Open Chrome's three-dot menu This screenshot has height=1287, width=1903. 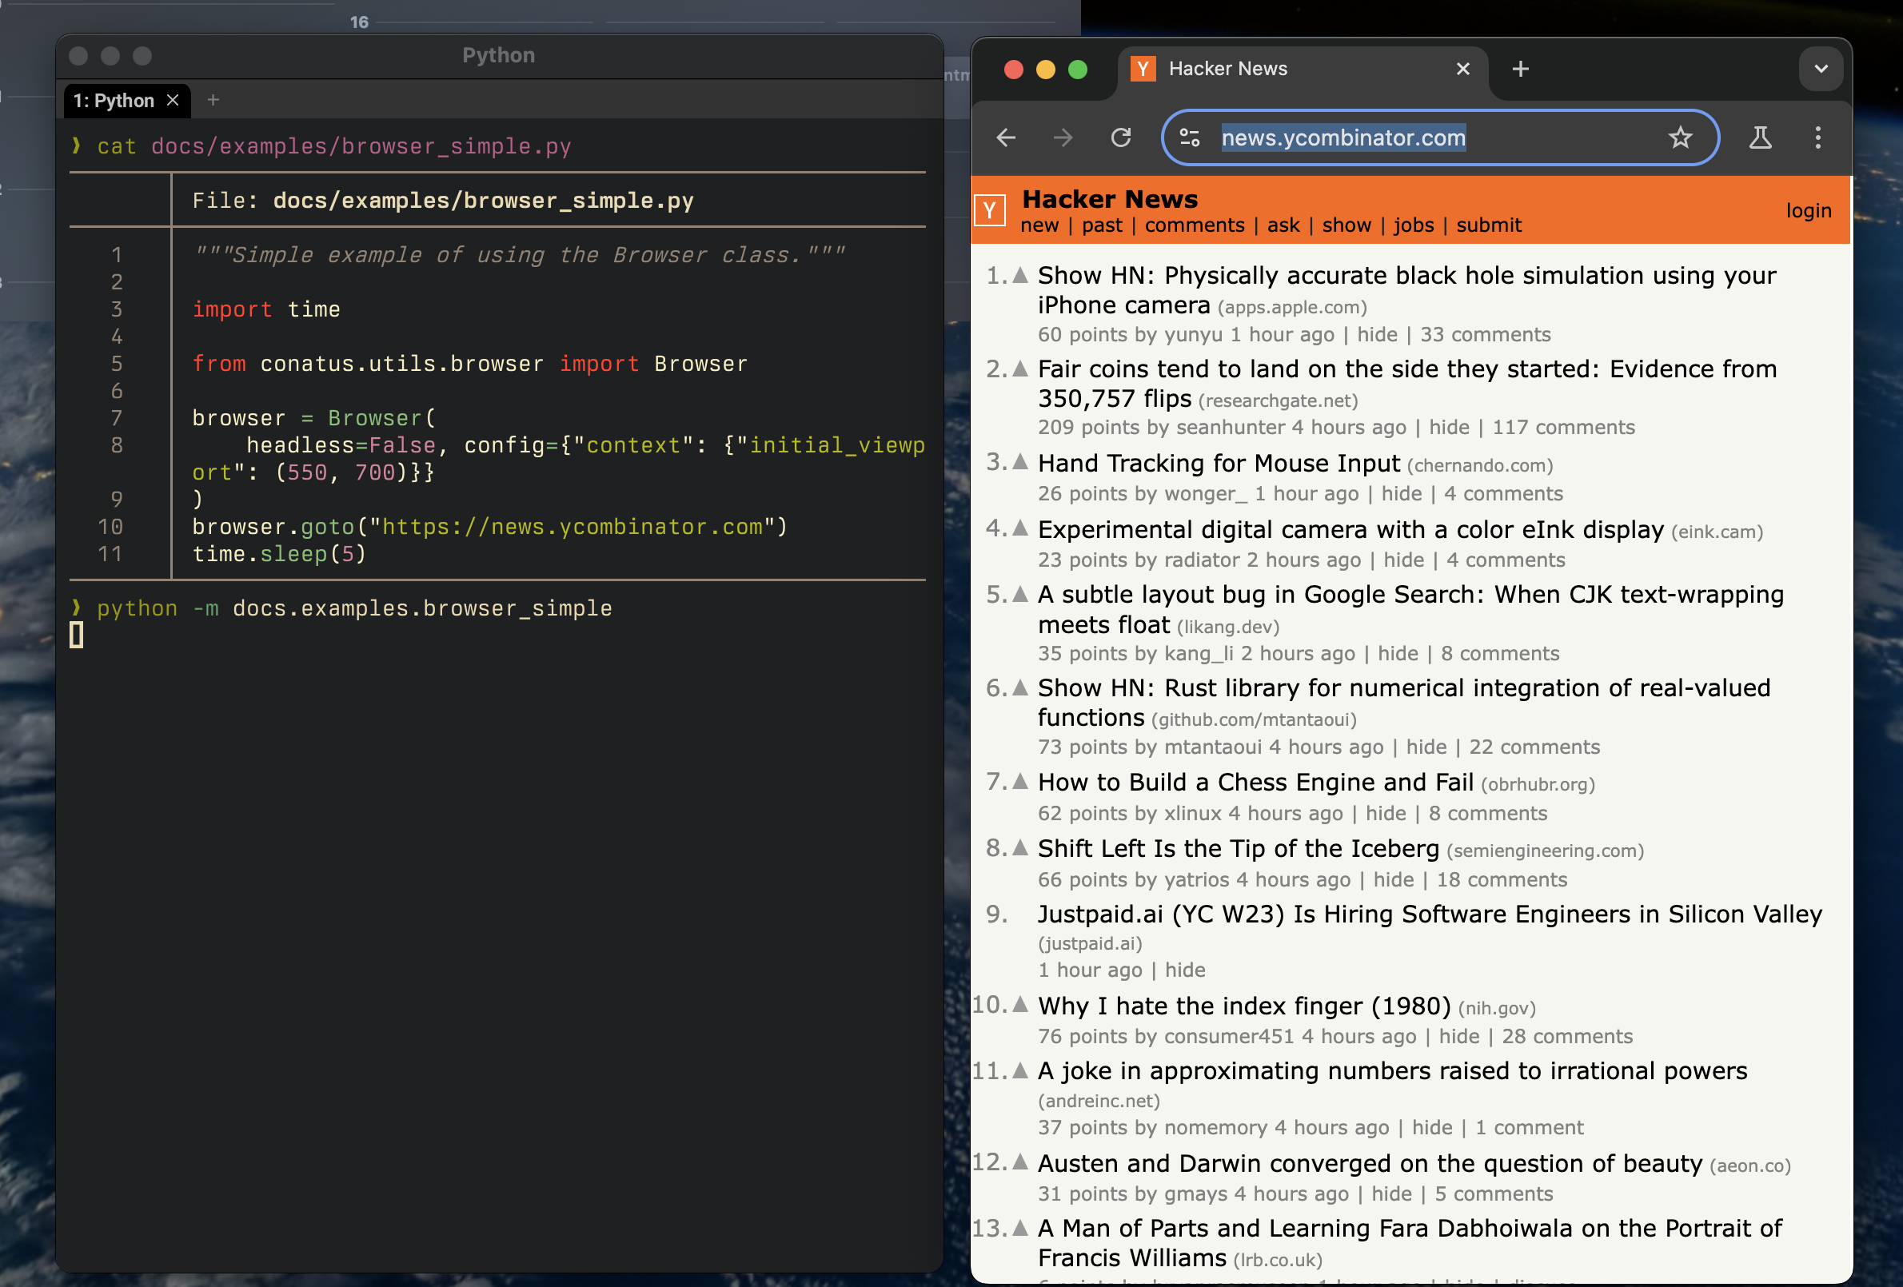pos(1817,137)
